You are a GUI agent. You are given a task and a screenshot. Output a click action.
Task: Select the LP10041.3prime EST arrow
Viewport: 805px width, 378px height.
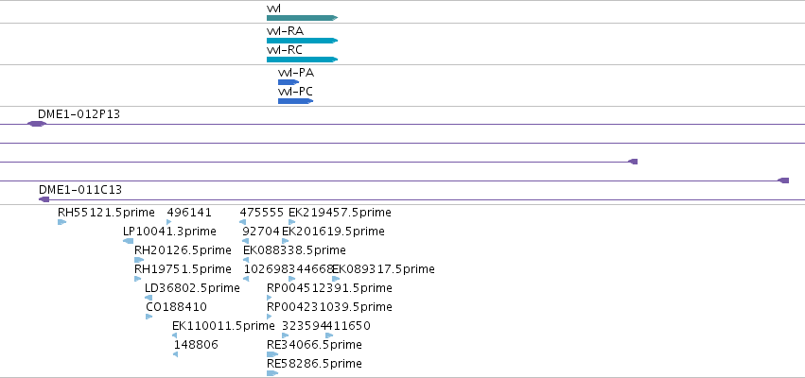tap(129, 241)
